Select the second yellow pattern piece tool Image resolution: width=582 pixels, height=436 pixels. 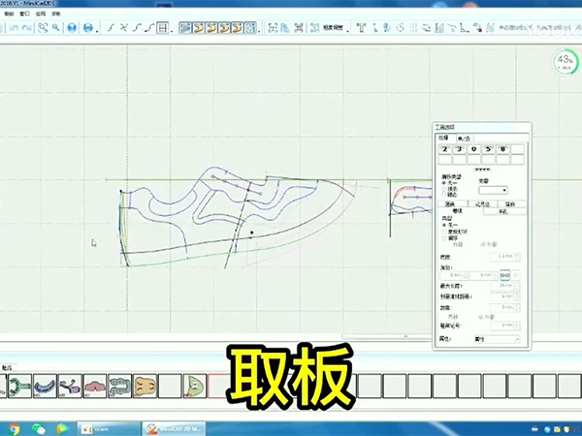pyautogui.click(x=211, y=28)
